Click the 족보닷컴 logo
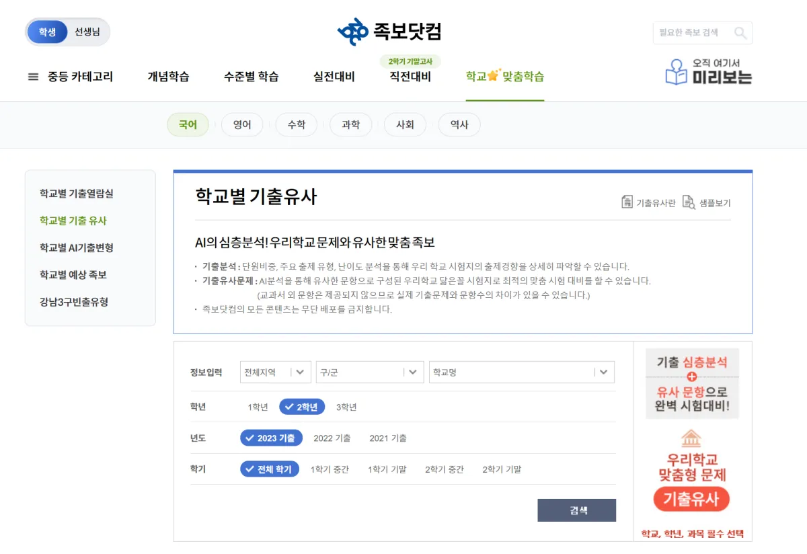This screenshot has width=807, height=554. tap(389, 32)
